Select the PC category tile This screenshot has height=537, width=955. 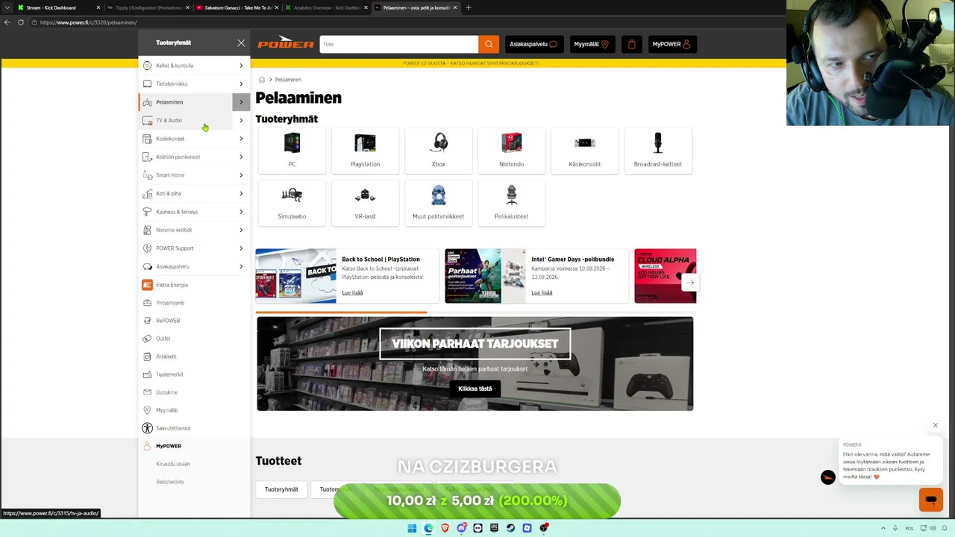click(x=292, y=151)
